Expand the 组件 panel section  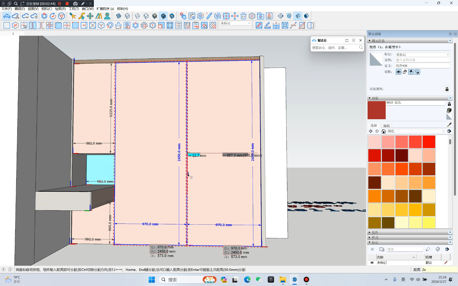(375, 232)
